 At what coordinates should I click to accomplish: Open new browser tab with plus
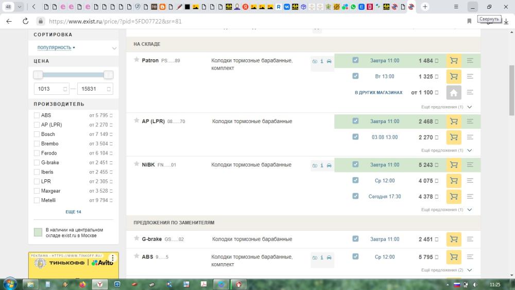pyautogui.click(x=425, y=7)
